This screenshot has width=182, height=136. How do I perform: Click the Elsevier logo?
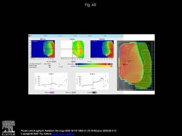coord(9,128)
